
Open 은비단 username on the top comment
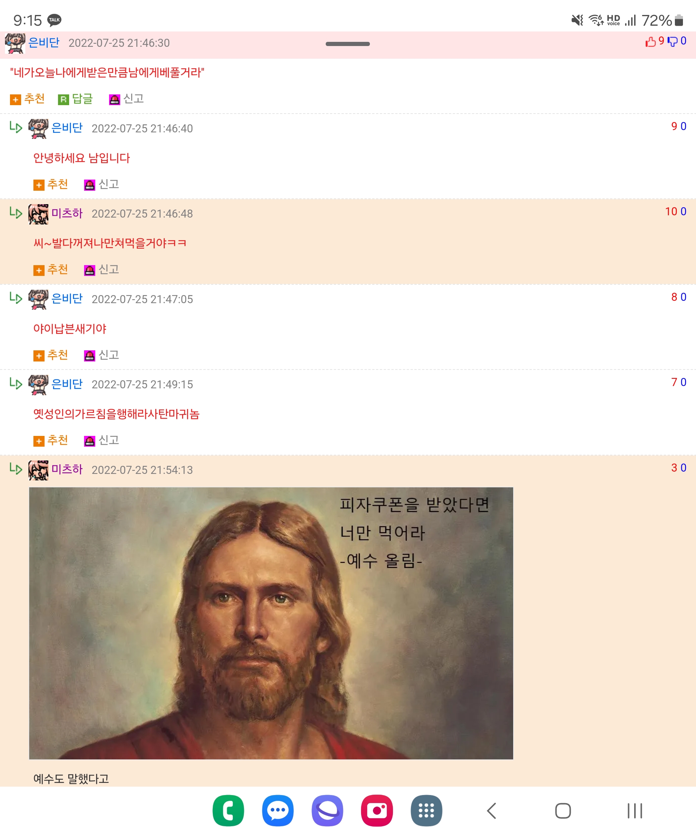pyautogui.click(x=44, y=42)
